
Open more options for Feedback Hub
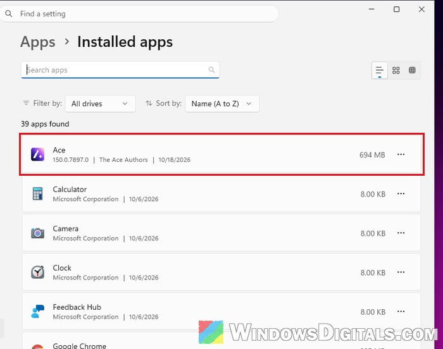[401, 312]
